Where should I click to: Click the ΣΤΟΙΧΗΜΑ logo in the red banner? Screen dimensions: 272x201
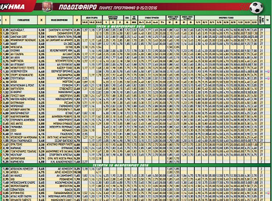tap(12, 7)
